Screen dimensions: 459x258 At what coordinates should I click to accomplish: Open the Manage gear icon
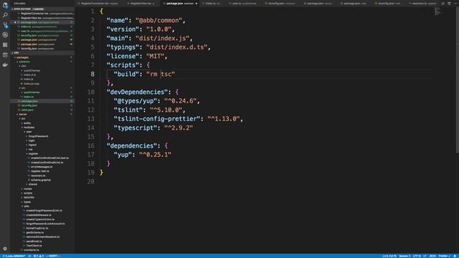[5, 249]
